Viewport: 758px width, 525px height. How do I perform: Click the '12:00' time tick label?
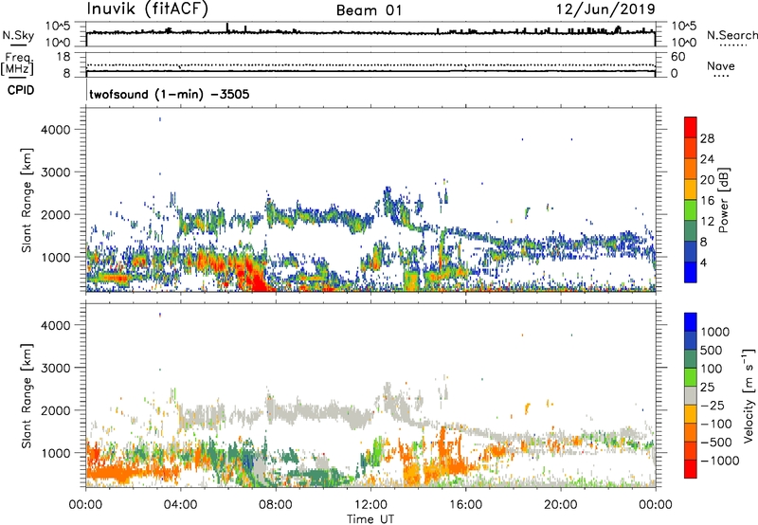tap(370, 505)
